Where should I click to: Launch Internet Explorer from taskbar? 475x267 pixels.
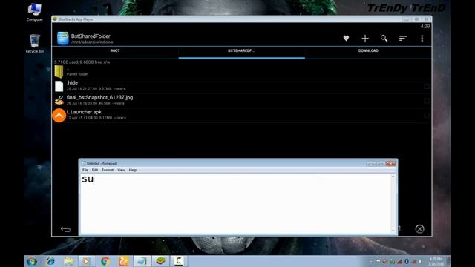click(x=50, y=261)
